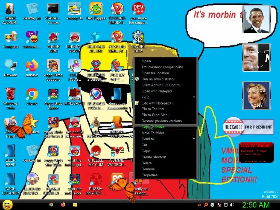Expand the 7-Zip submenu
The image size is (280, 210).
165,97
